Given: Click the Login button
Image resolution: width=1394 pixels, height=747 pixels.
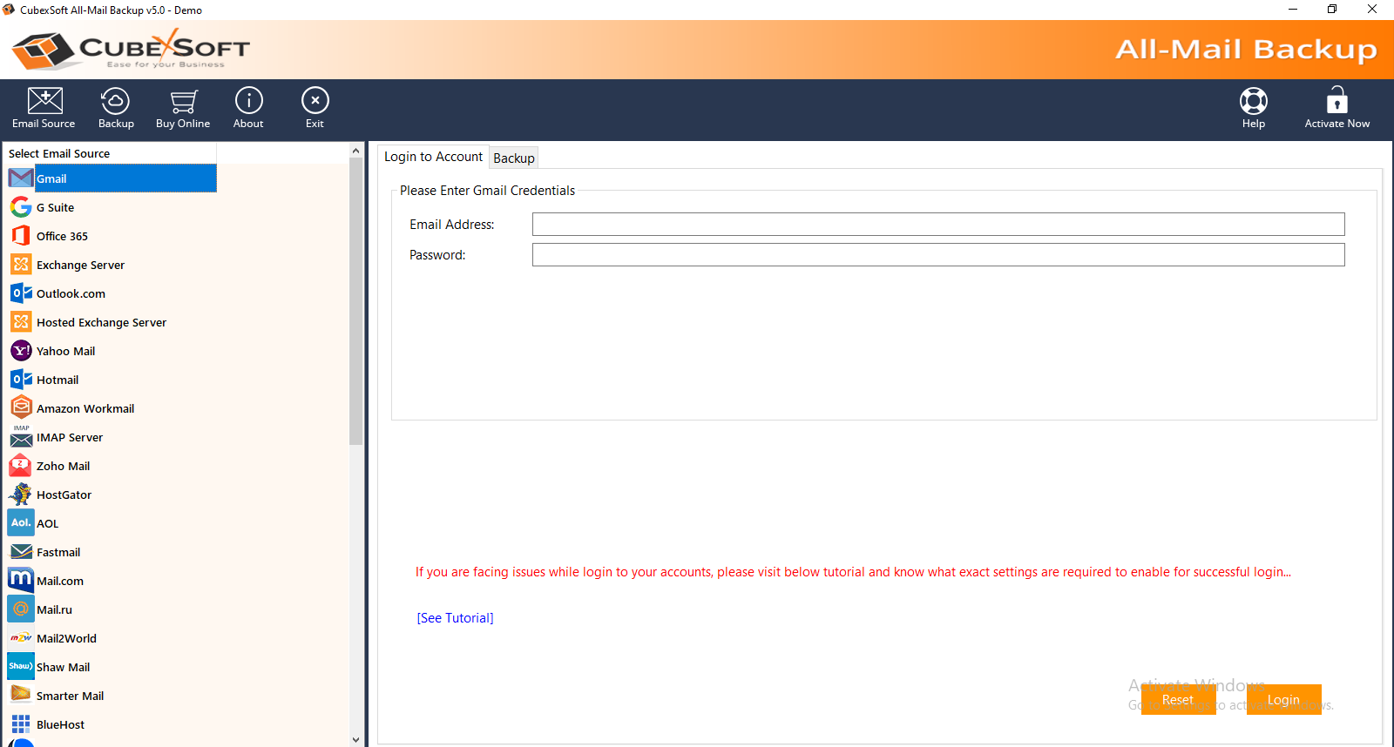Looking at the screenshot, I should 1283,699.
